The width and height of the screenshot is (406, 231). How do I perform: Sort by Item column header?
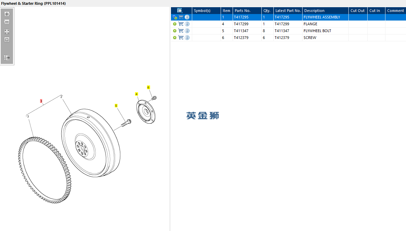tap(226, 11)
